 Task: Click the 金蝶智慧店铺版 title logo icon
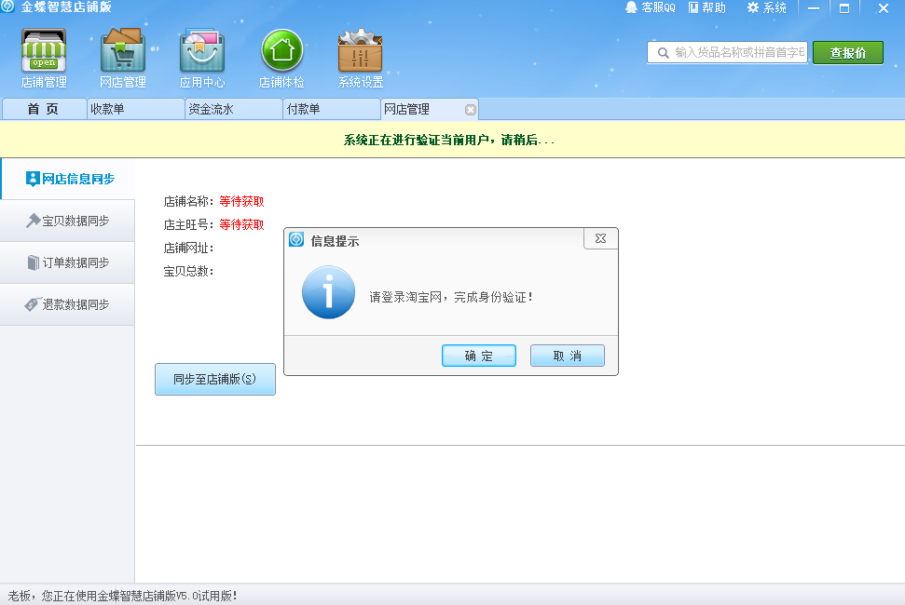7,7
